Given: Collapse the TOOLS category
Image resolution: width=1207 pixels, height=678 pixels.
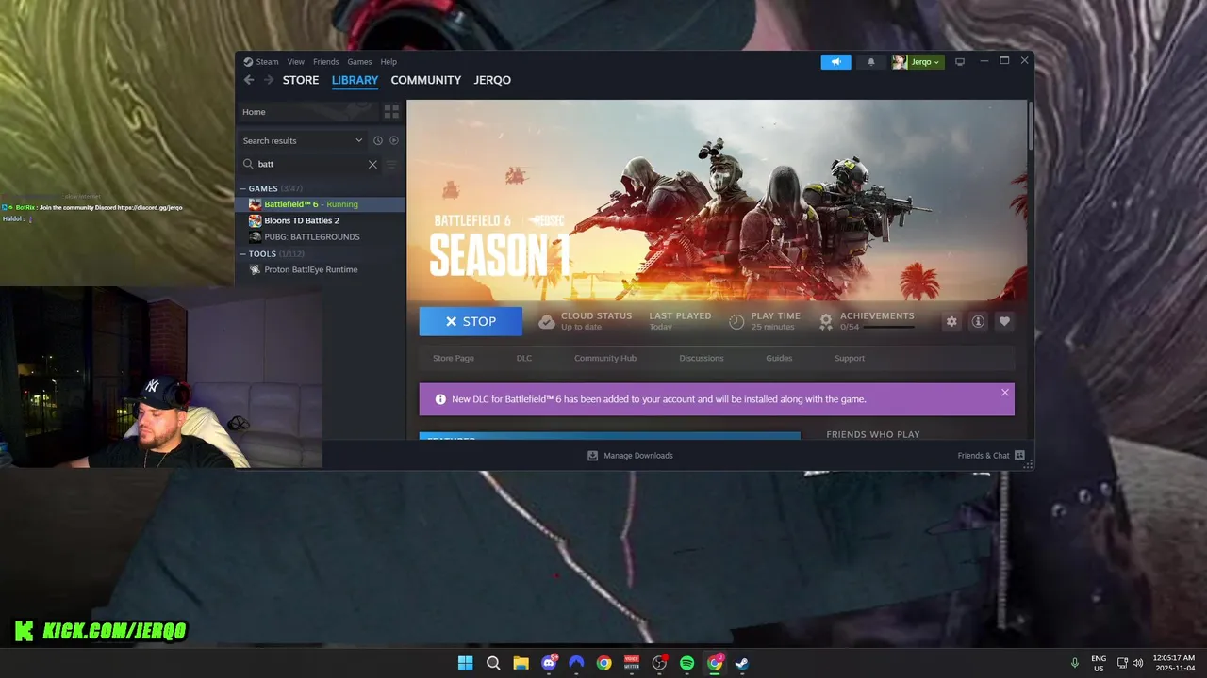Looking at the screenshot, I should point(242,253).
